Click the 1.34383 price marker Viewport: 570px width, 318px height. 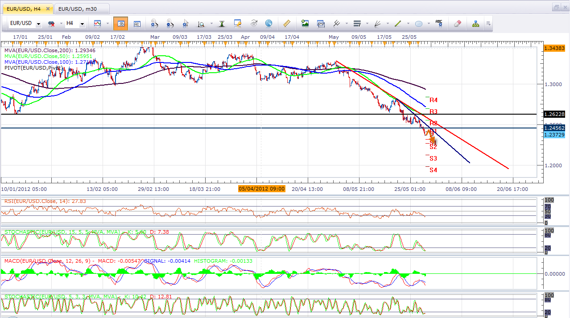coord(555,48)
